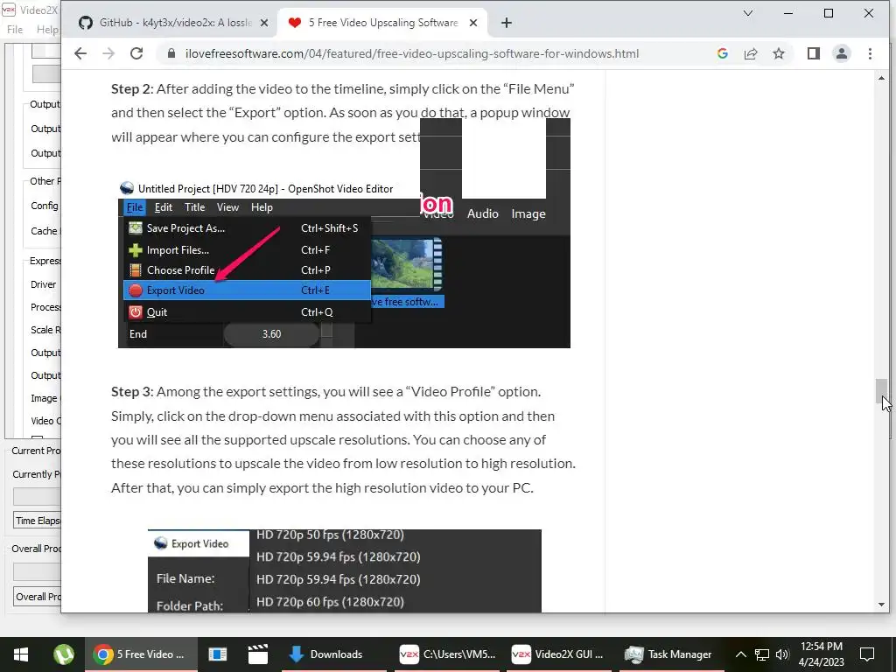Screen dimensions: 896x672
Task: Click the forward navigation arrow
Action: tap(108, 53)
